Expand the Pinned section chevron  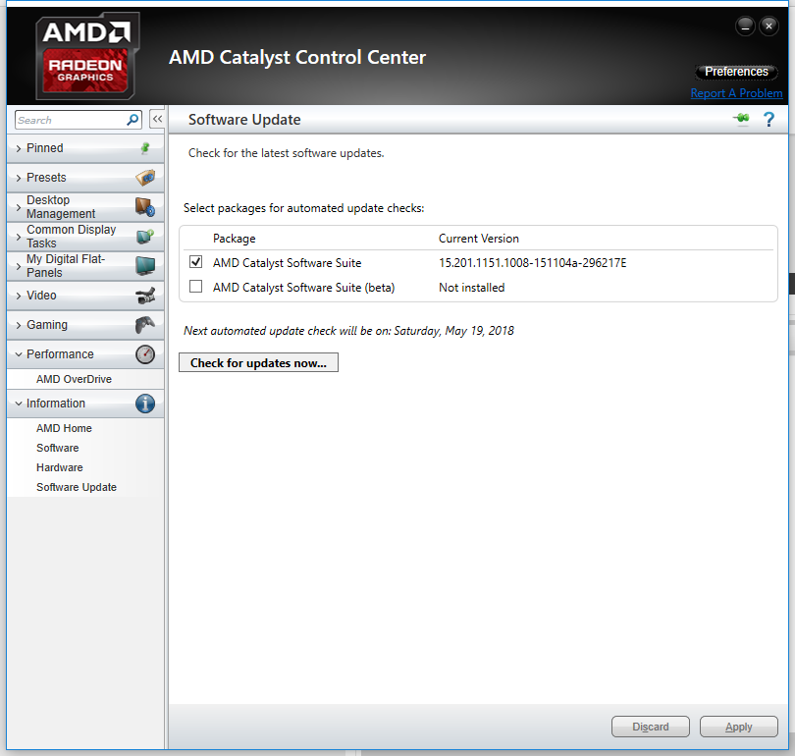point(19,148)
